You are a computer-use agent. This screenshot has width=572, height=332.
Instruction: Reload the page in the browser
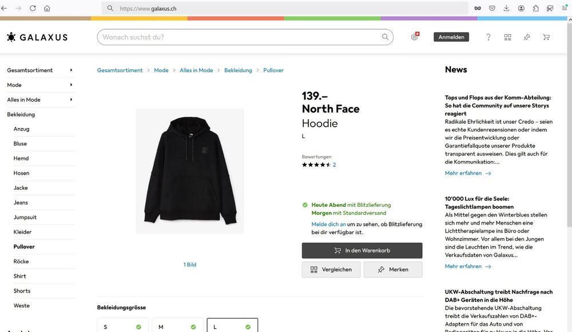click(33, 8)
